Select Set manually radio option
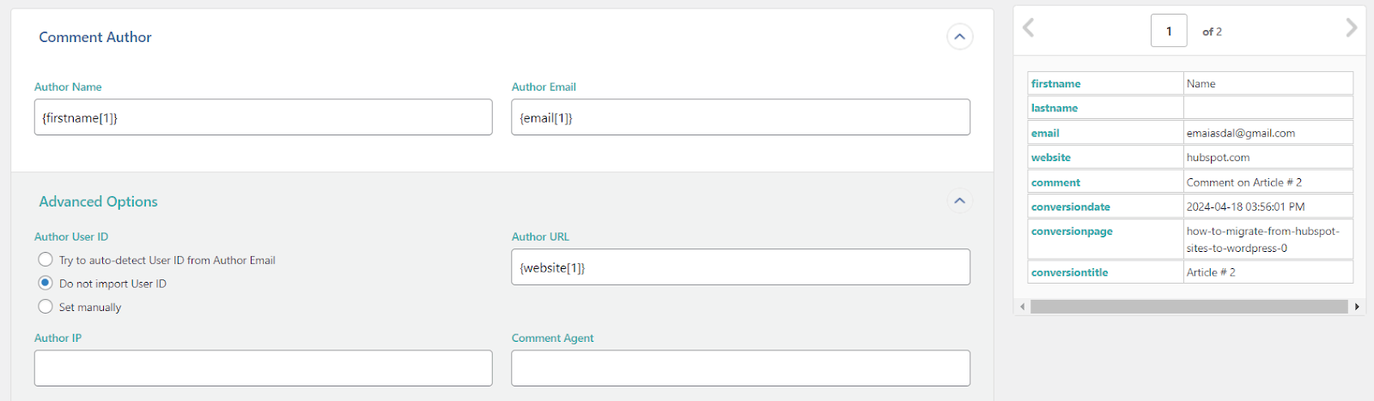The width and height of the screenshot is (1374, 401). pyautogui.click(x=46, y=307)
